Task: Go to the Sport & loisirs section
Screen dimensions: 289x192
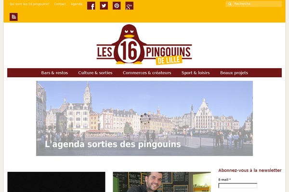Action: [196, 73]
